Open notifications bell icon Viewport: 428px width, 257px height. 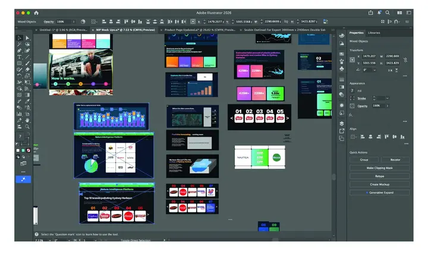pyautogui.click(x=379, y=12)
